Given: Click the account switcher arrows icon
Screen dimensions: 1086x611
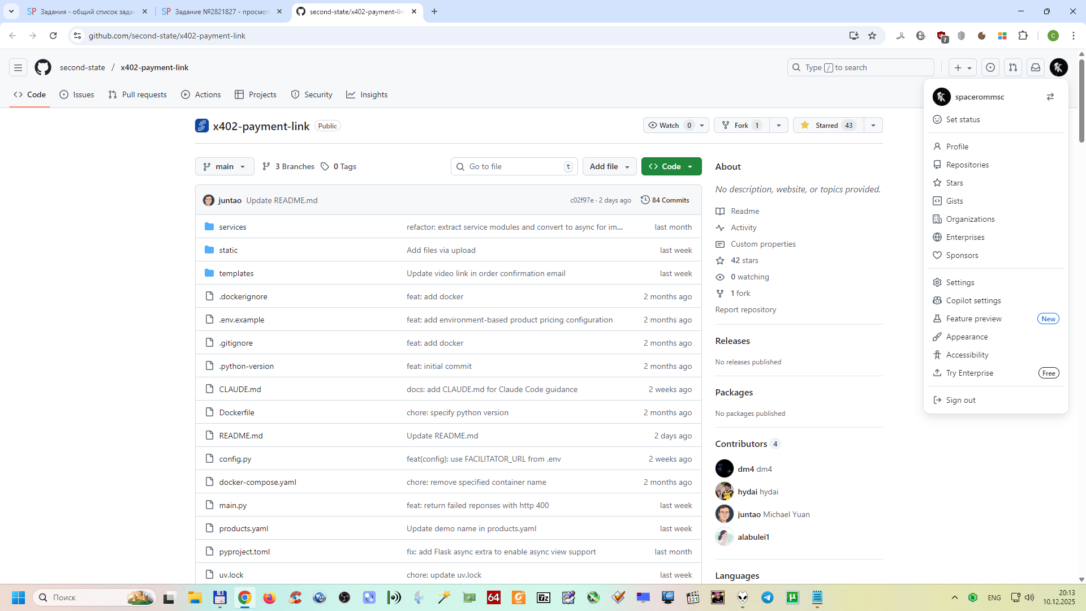Looking at the screenshot, I should pos(1050,97).
